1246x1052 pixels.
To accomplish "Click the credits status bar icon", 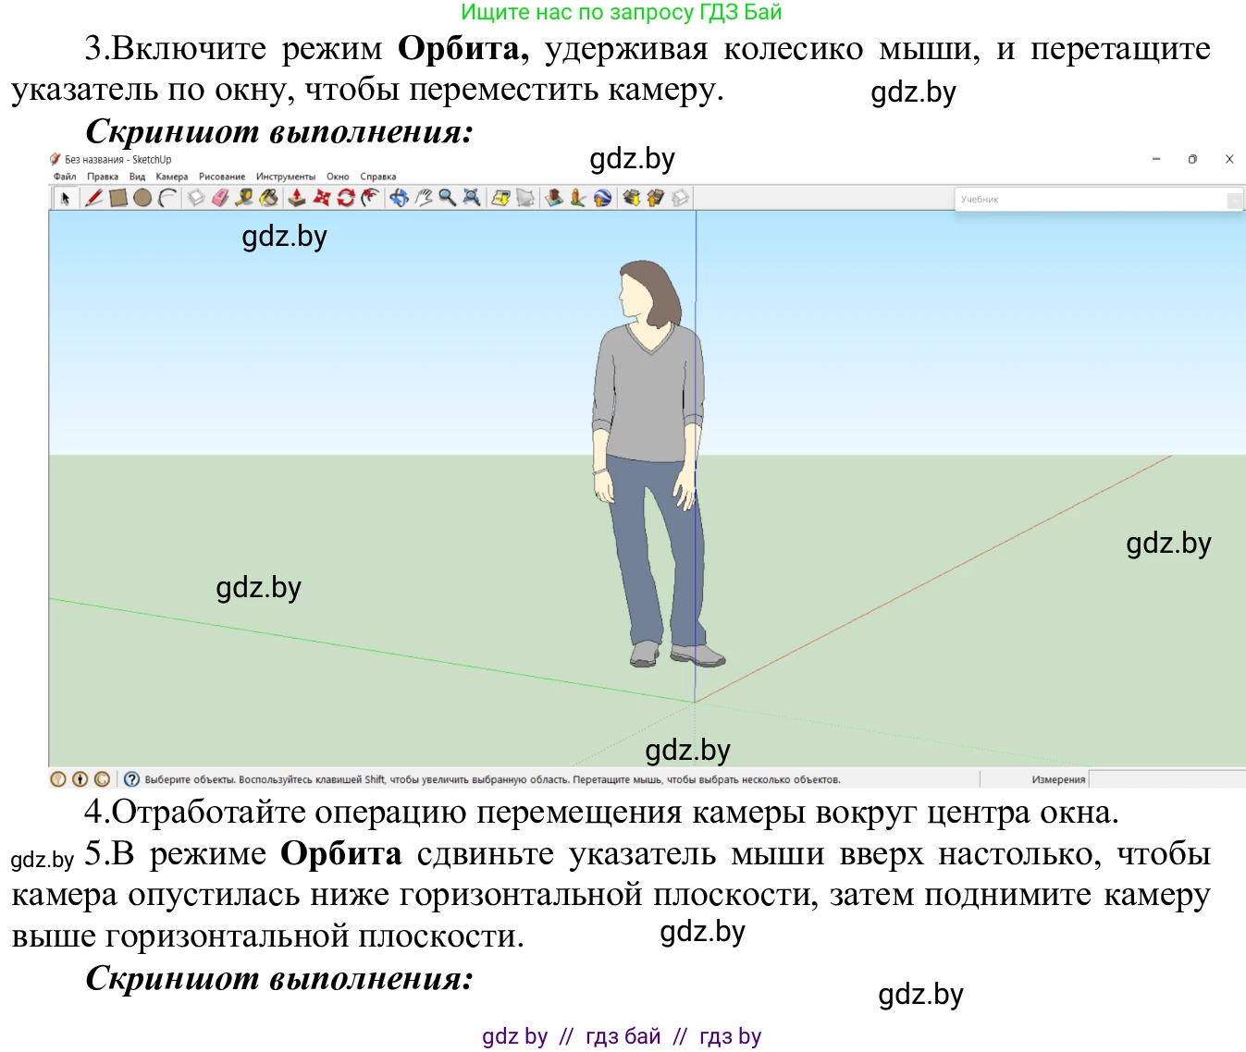I will (x=80, y=779).
